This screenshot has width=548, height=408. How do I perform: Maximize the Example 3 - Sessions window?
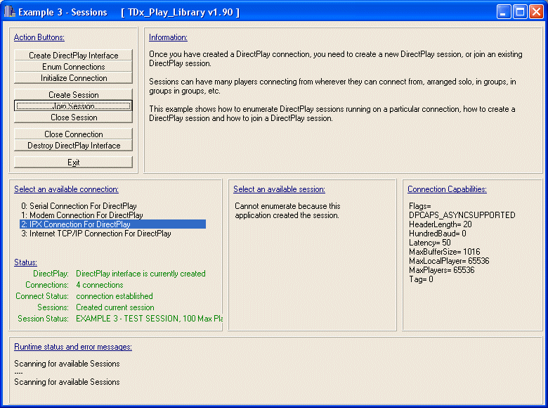520,12
